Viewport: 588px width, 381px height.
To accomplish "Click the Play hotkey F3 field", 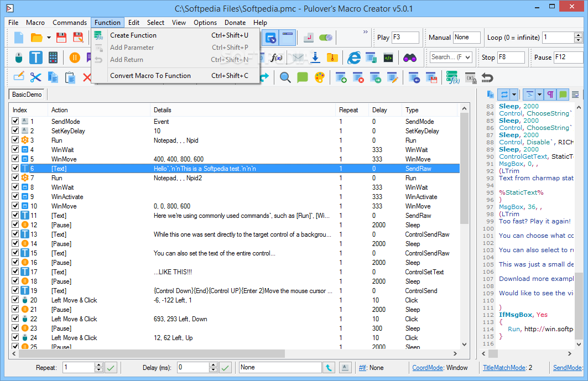I will click(x=405, y=38).
